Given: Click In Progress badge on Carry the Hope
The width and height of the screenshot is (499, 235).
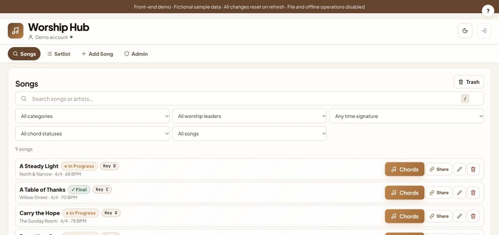Looking at the screenshot, I should [x=81, y=213].
